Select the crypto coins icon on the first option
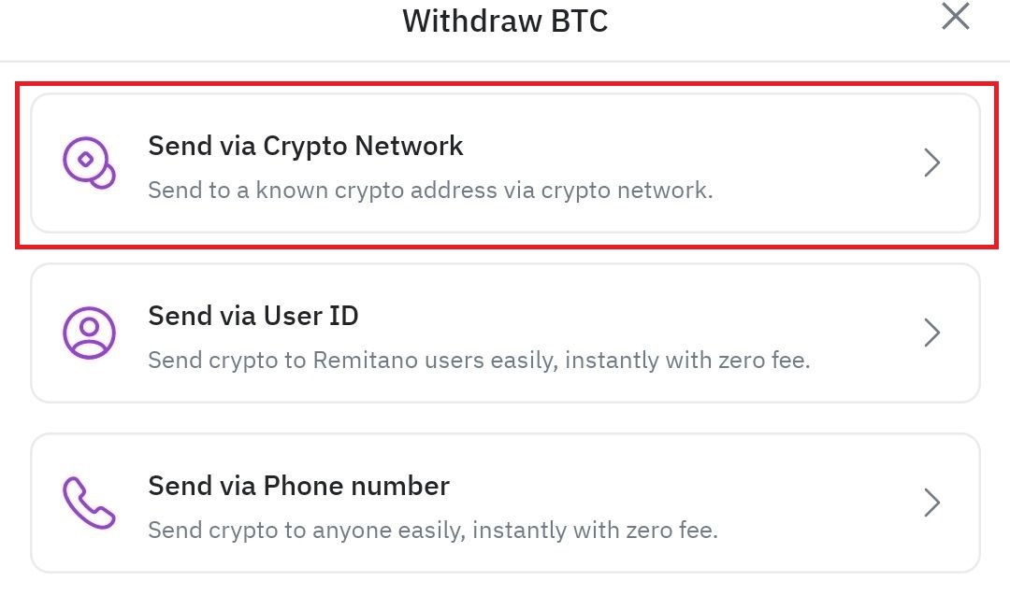Image resolution: width=1010 pixels, height=595 pixels. (87, 163)
